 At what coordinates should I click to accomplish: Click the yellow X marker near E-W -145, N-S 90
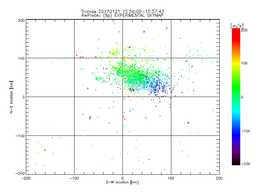(53, 62)
